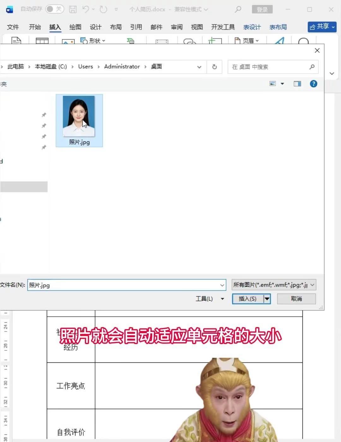Toggle the preview pane icon
This screenshot has width=341, height=442.
pos(297,84)
